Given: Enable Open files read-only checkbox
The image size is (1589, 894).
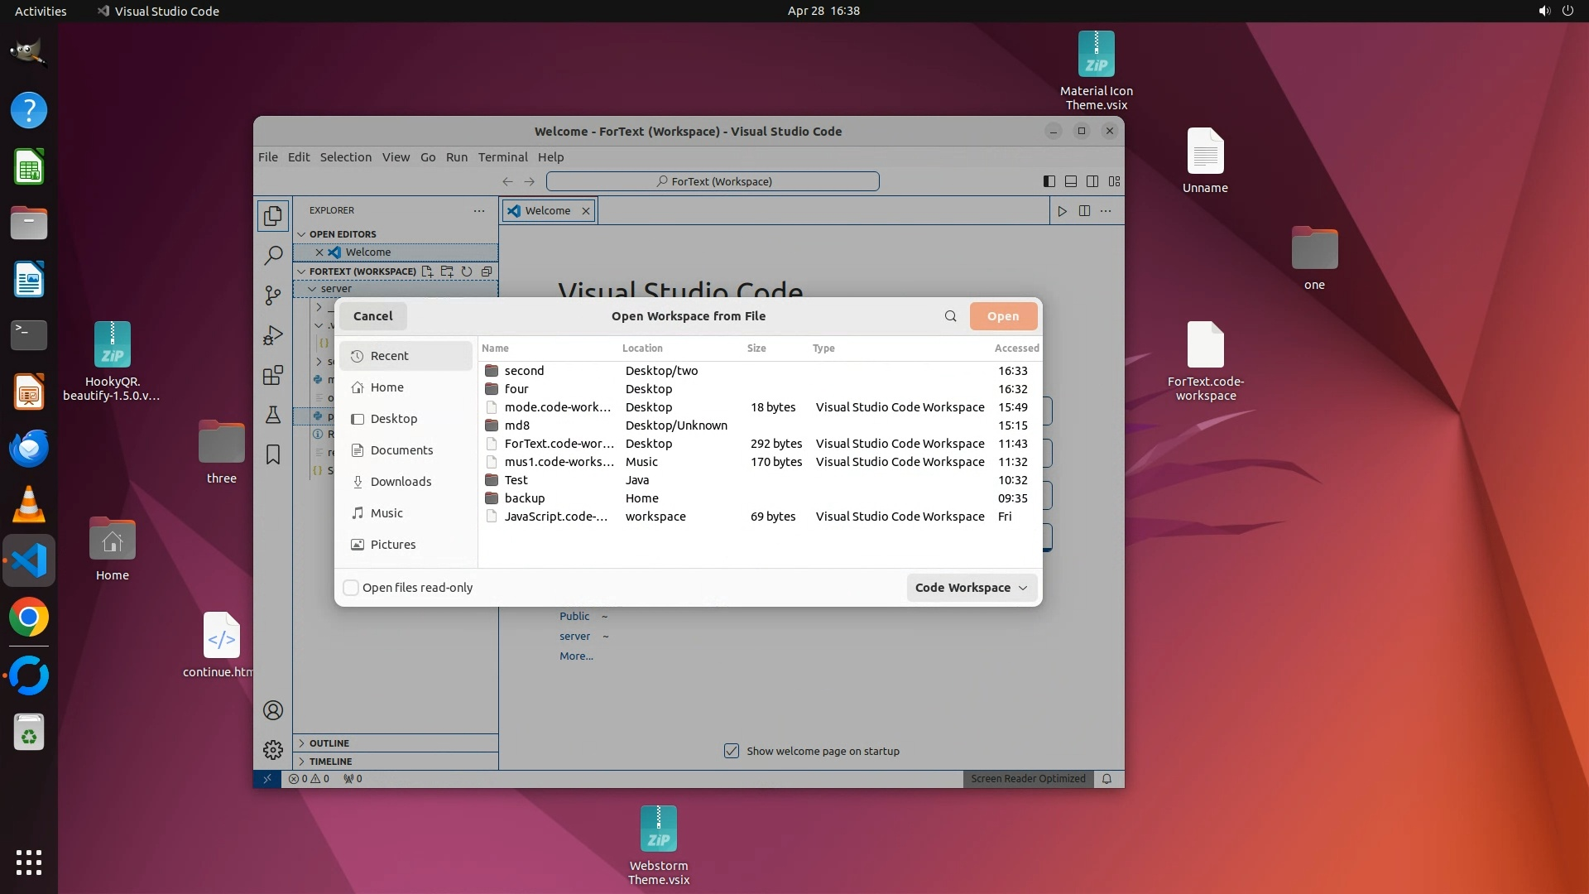Looking at the screenshot, I should tap(351, 588).
